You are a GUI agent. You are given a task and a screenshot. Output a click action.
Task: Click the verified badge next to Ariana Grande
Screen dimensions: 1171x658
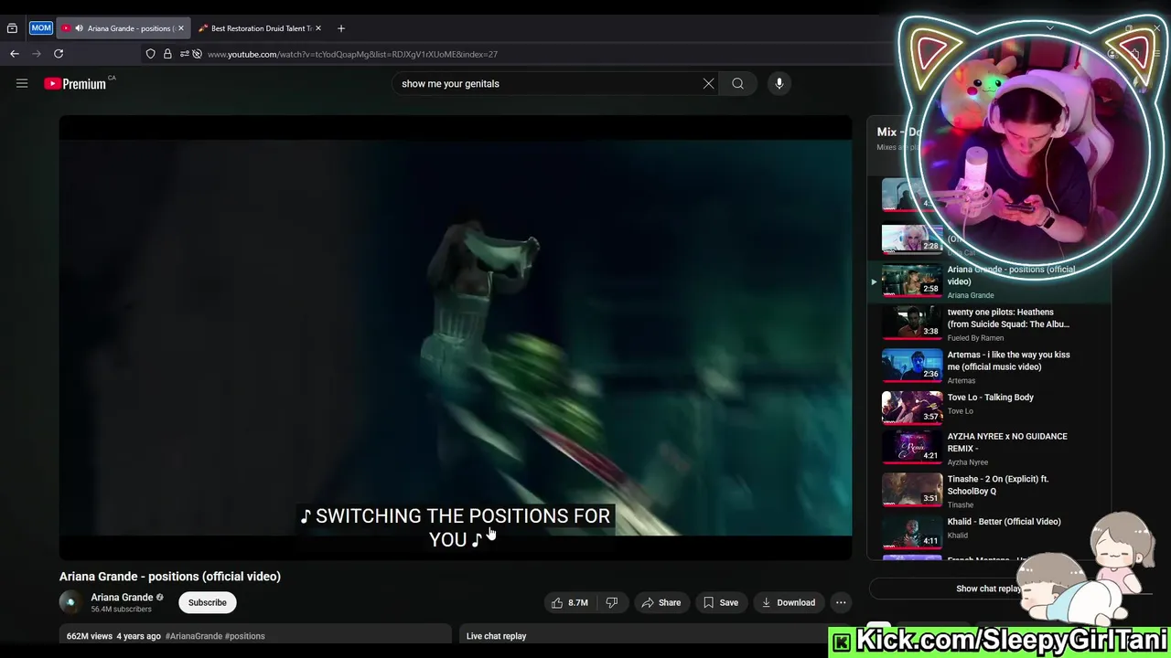(x=160, y=598)
